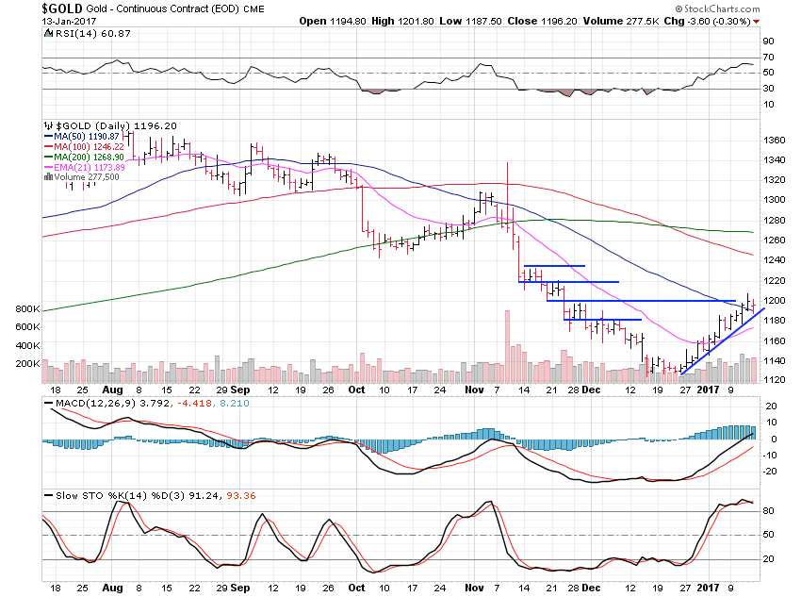Click the rising blue trendline under January prices
The image size is (801, 597).
point(723,341)
